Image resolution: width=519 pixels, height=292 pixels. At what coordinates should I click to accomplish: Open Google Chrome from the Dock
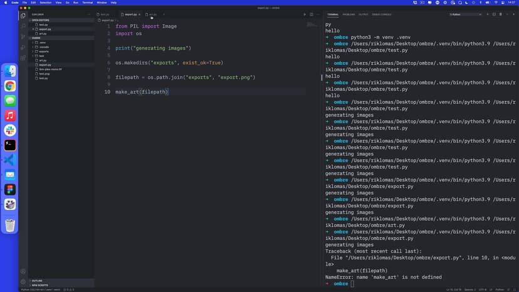[x=10, y=86]
